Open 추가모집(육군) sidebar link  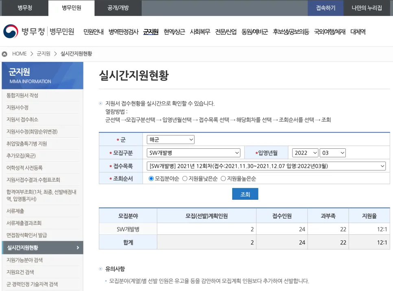(21, 156)
